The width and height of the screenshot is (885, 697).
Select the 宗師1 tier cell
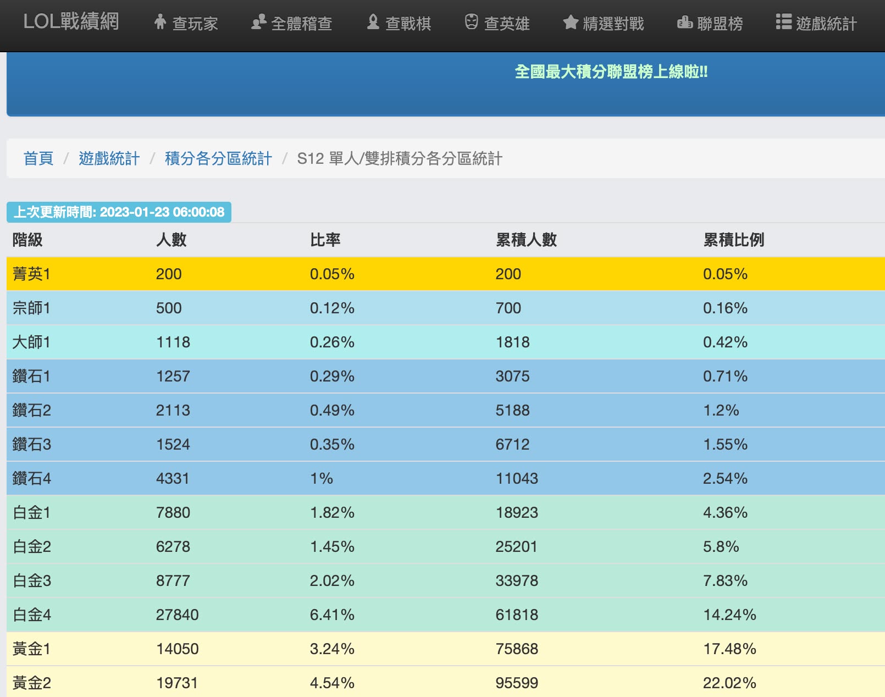[x=31, y=308]
